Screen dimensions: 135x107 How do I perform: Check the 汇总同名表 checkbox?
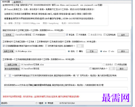tap(105, 35)
